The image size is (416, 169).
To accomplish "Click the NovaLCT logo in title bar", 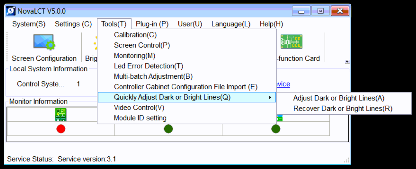I will point(11,11).
